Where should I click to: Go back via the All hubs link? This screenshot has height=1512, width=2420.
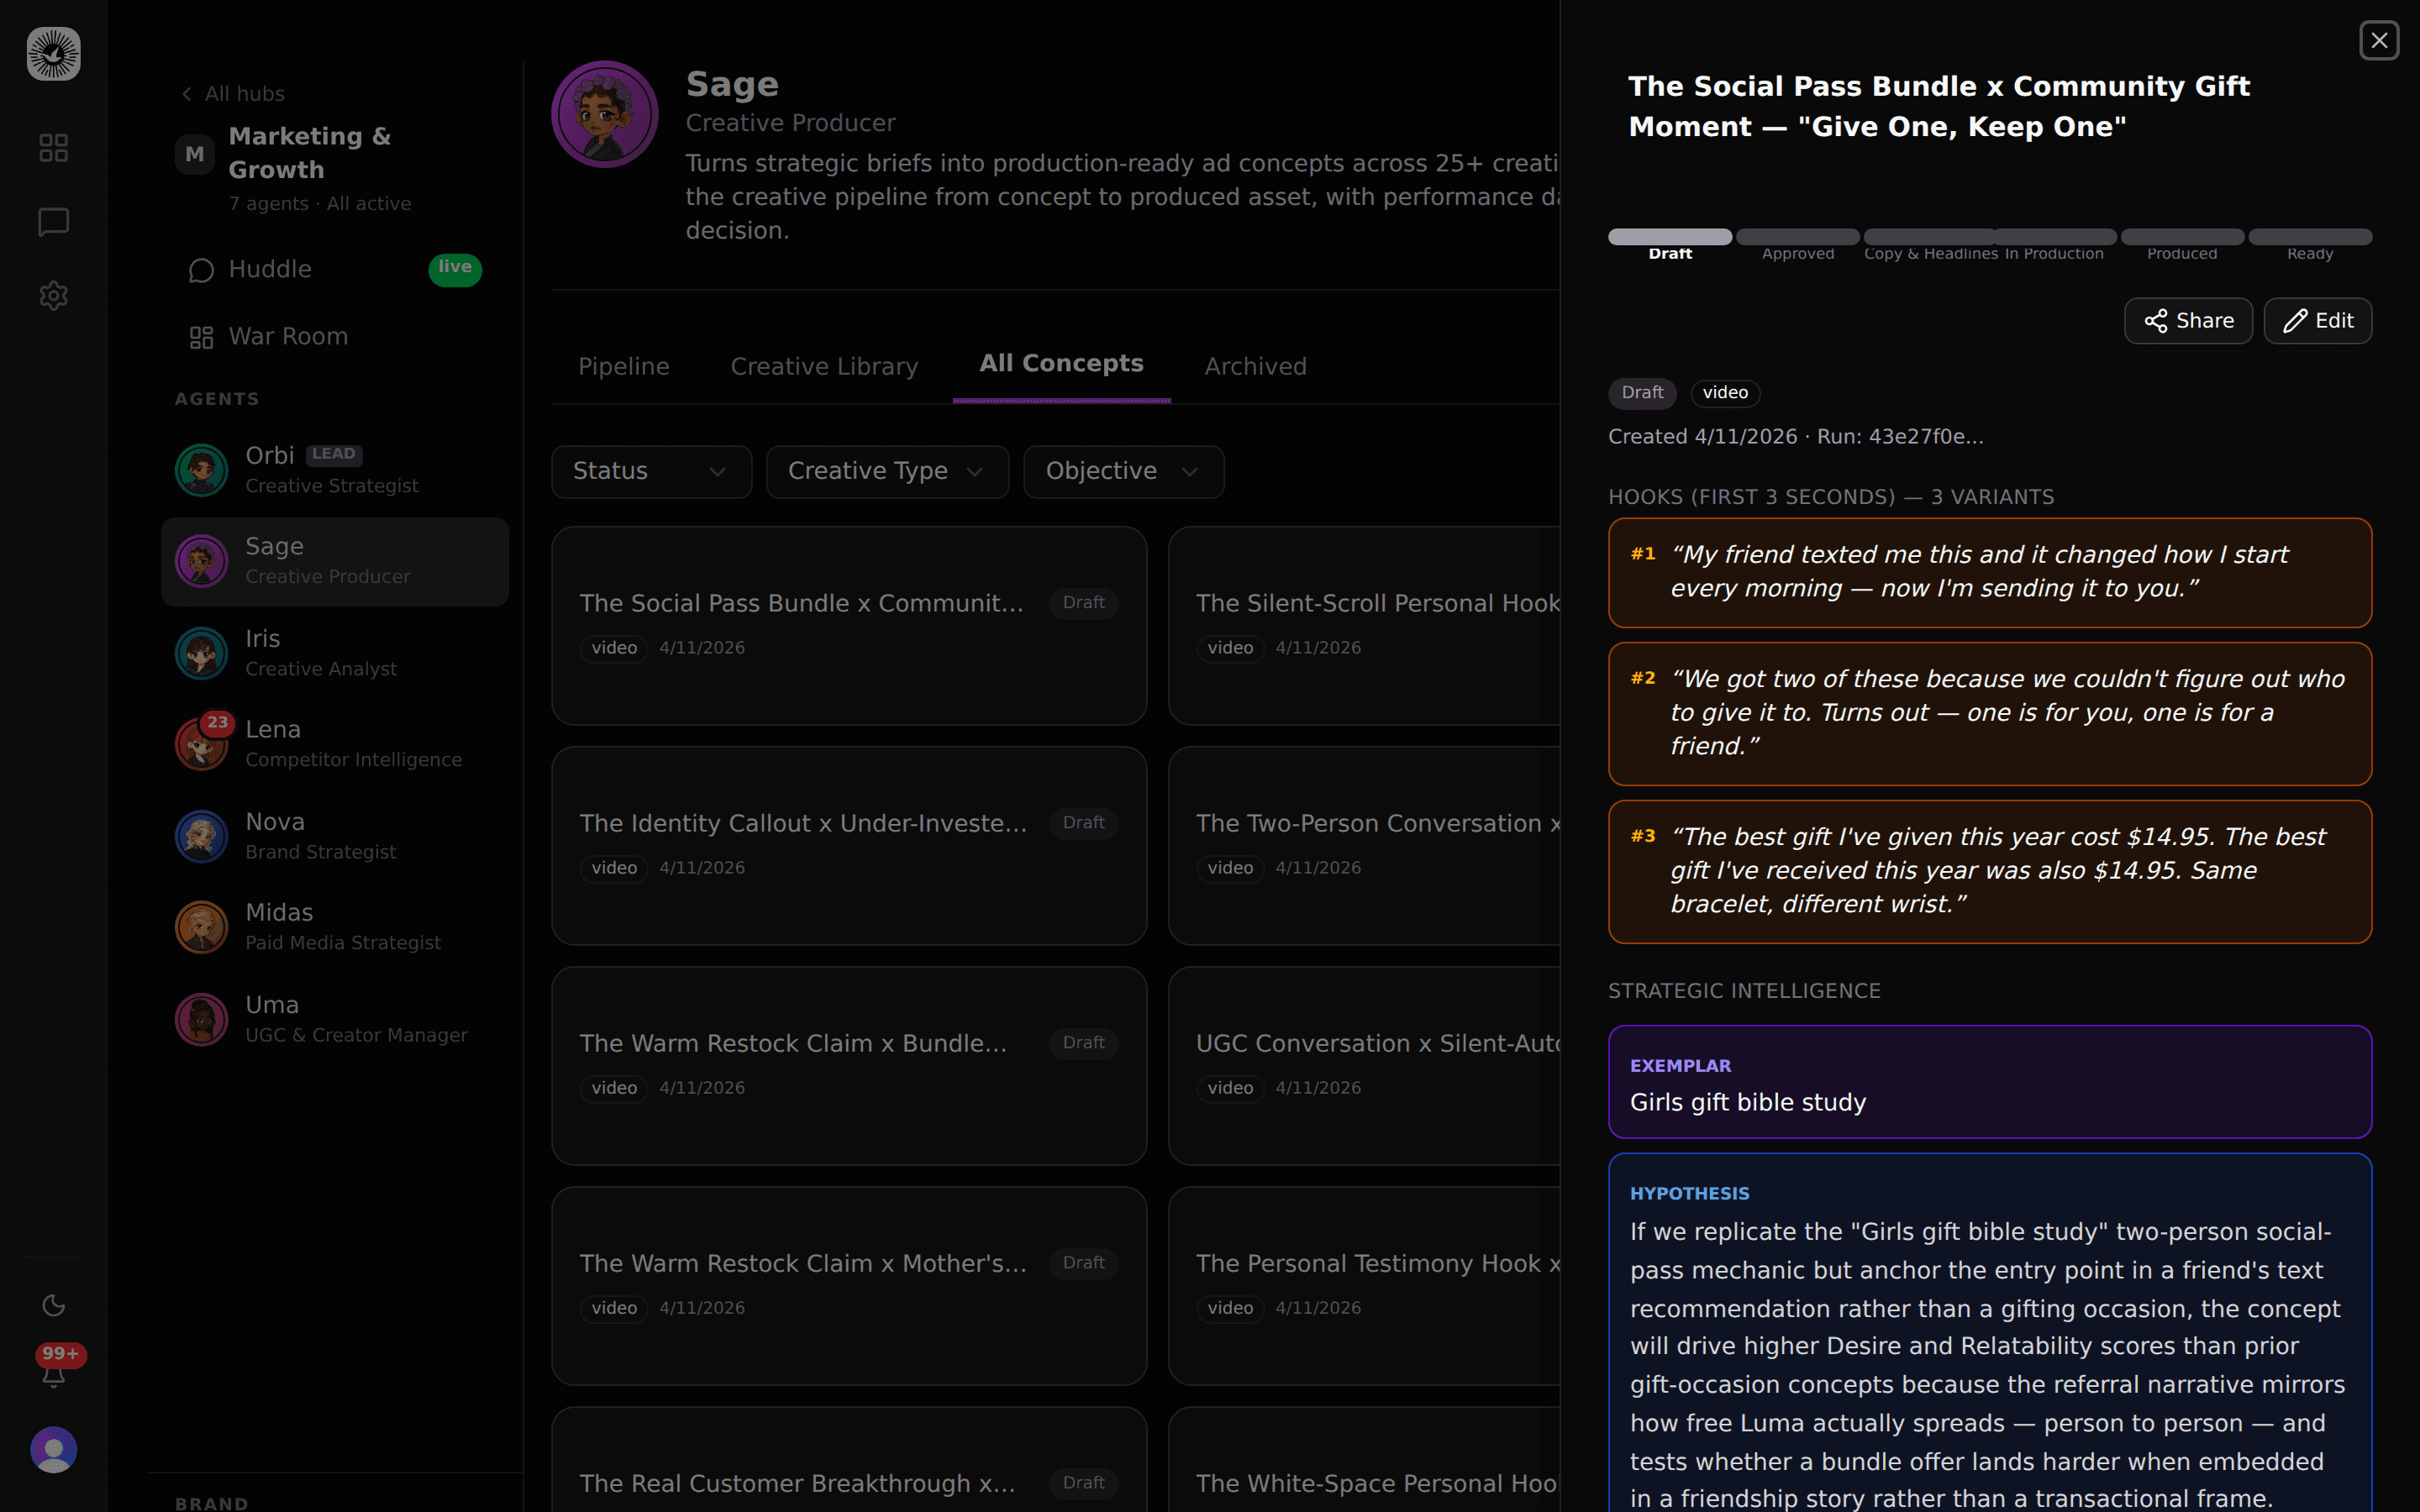pyautogui.click(x=232, y=93)
